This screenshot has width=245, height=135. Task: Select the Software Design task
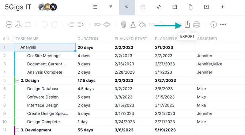pos(43,97)
